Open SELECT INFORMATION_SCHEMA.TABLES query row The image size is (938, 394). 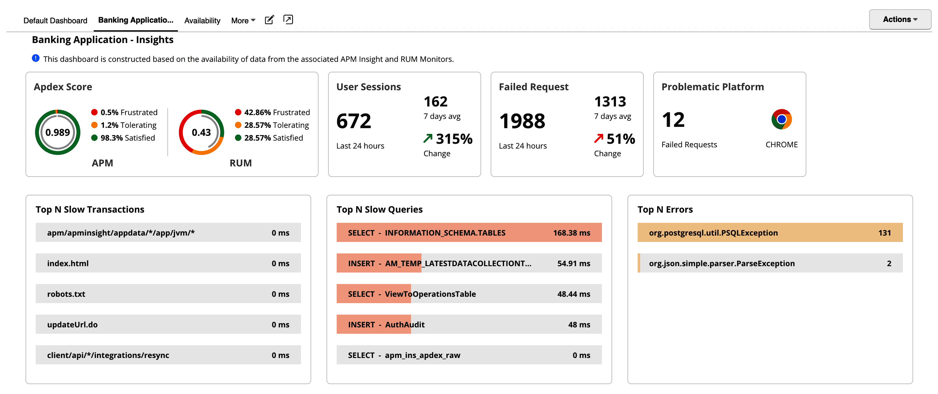[x=469, y=232]
